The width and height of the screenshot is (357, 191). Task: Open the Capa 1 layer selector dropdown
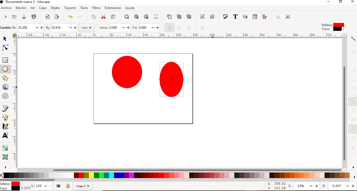click(83, 186)
